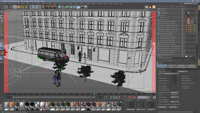200x113 pixels.
Task: Click the Floor environment icon
Action: coord(78,7)
